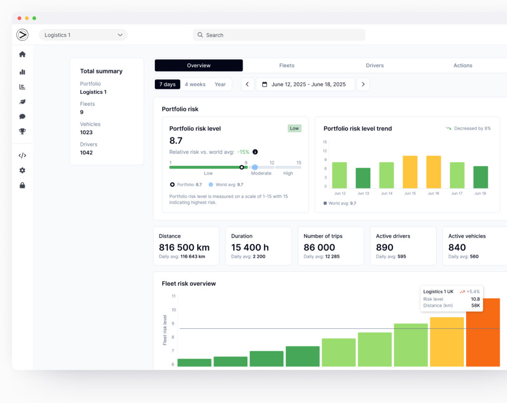Advance to the next date period
507x403 pixels.
(363, 84)
